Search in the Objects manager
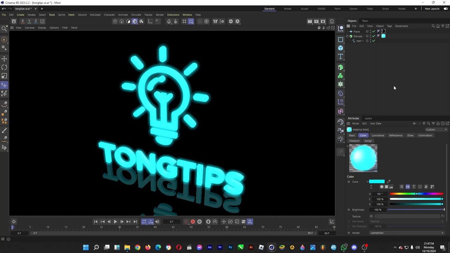 (x=433, y=26)
